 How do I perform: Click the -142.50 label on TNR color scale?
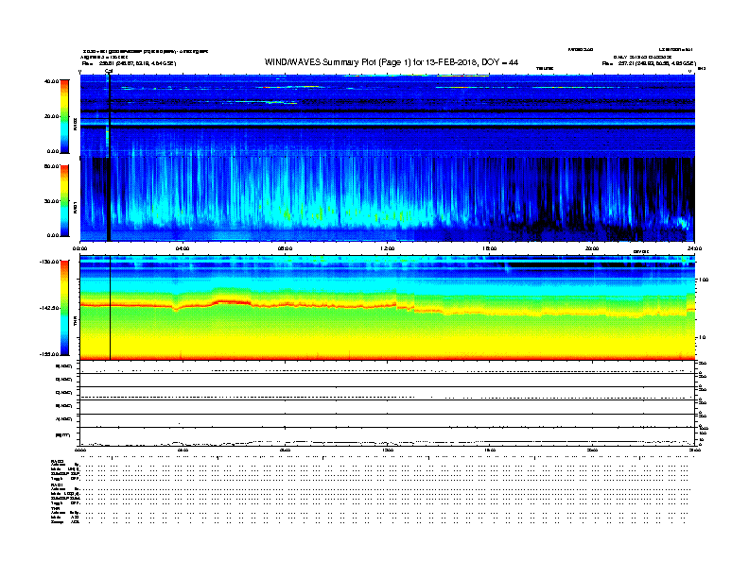tap(49, 309)
